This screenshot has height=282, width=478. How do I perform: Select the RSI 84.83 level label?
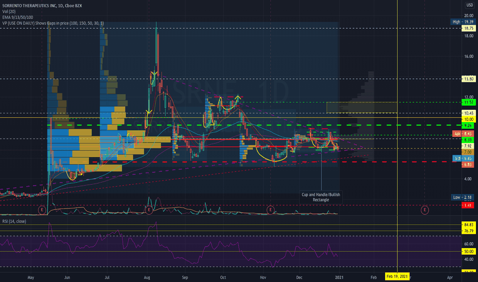point(469,225)
